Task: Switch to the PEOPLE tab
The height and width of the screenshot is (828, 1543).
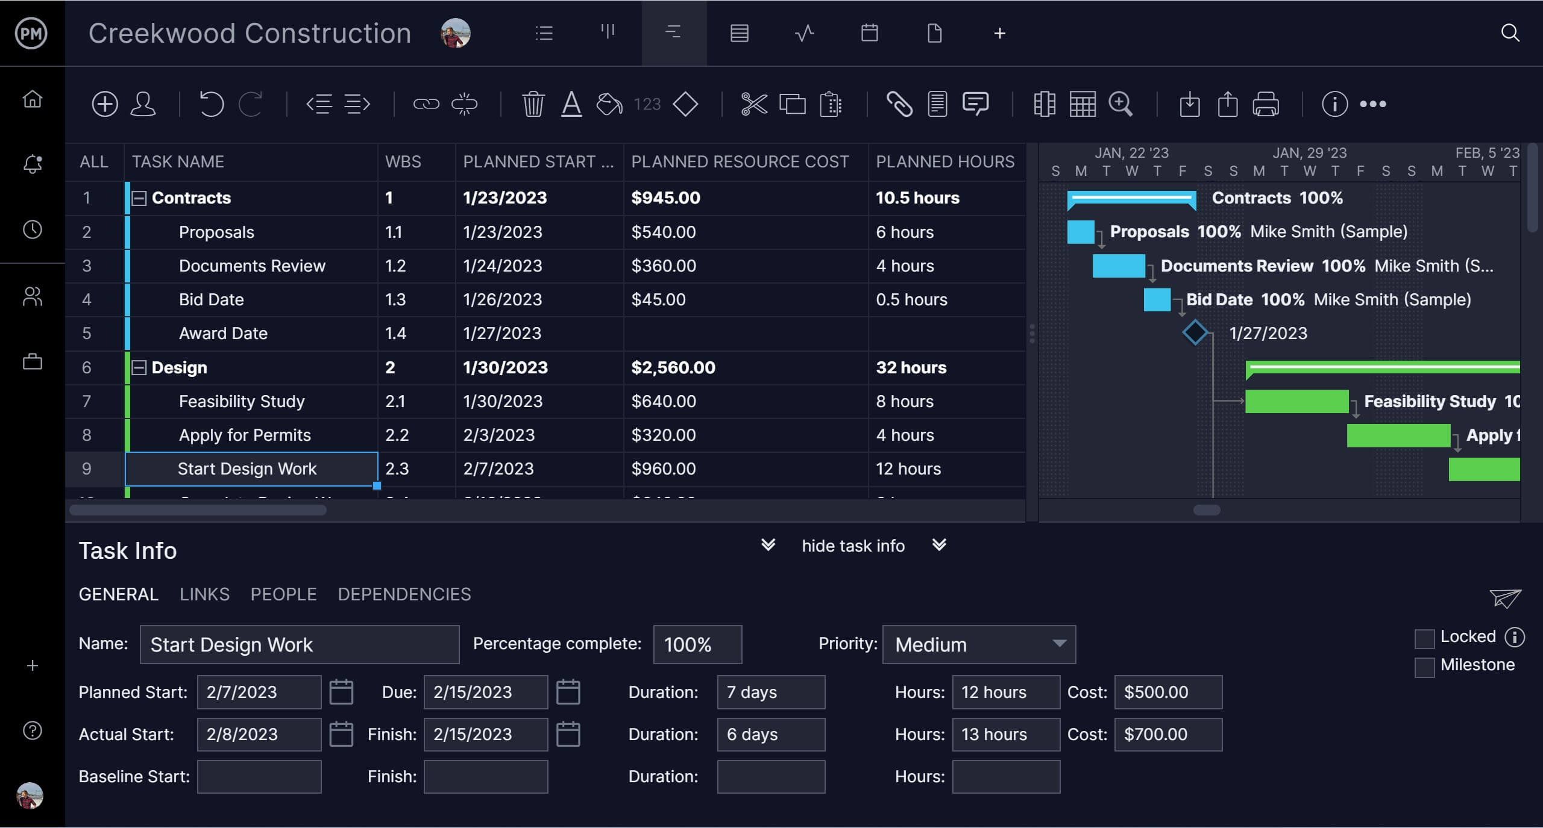Action: (x=284, y=594)
